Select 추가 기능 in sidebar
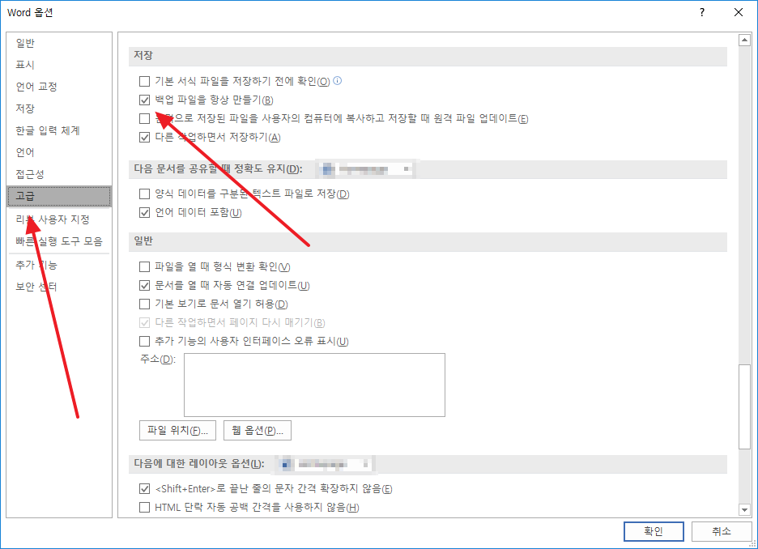This screenshot has height=549, width=758. (x=59, y=265)
